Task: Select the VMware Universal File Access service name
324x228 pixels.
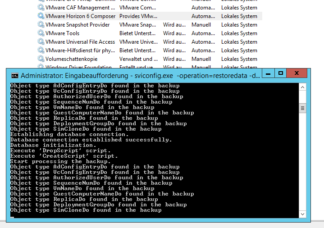Action: click(x=80, y=42)
